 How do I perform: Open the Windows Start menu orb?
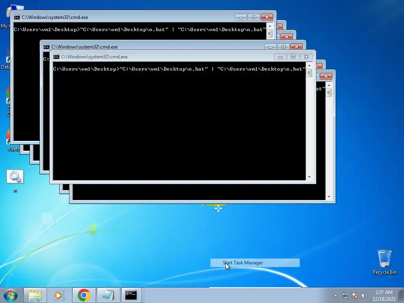(x=11, y=295)
